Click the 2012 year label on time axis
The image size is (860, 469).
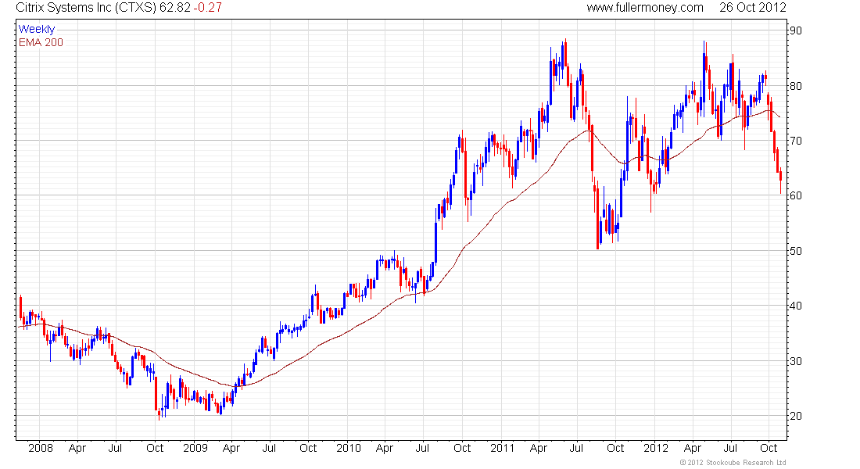click(x=656, y=448)
